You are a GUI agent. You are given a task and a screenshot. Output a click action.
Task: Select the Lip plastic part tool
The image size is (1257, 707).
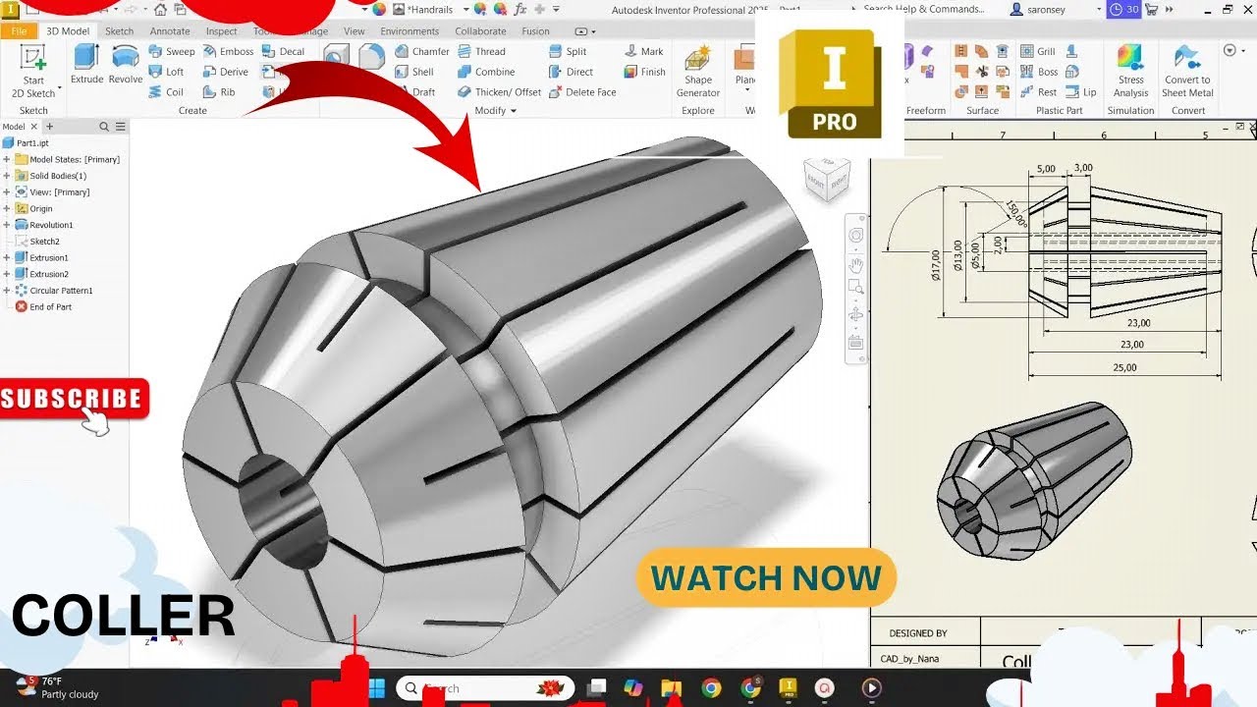tap(1081, 92)
